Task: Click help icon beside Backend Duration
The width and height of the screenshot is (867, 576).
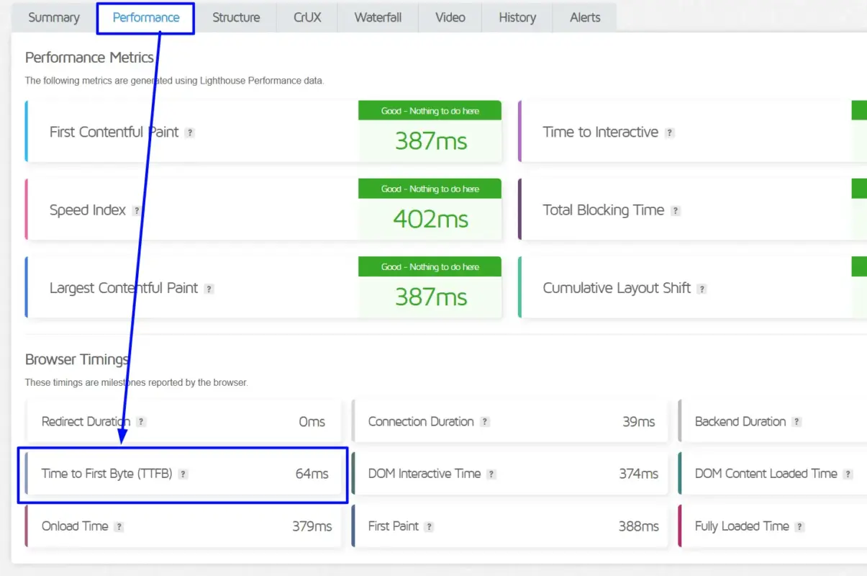Action: click(796, 422)
